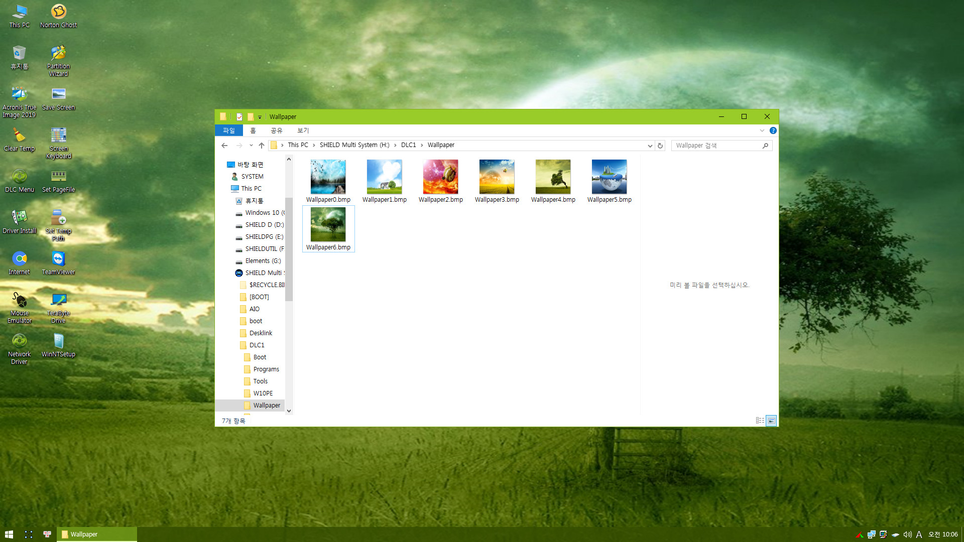Select the W10PE folder in the tree
Screen dimensions: 964x542
[x=259, y=393]
